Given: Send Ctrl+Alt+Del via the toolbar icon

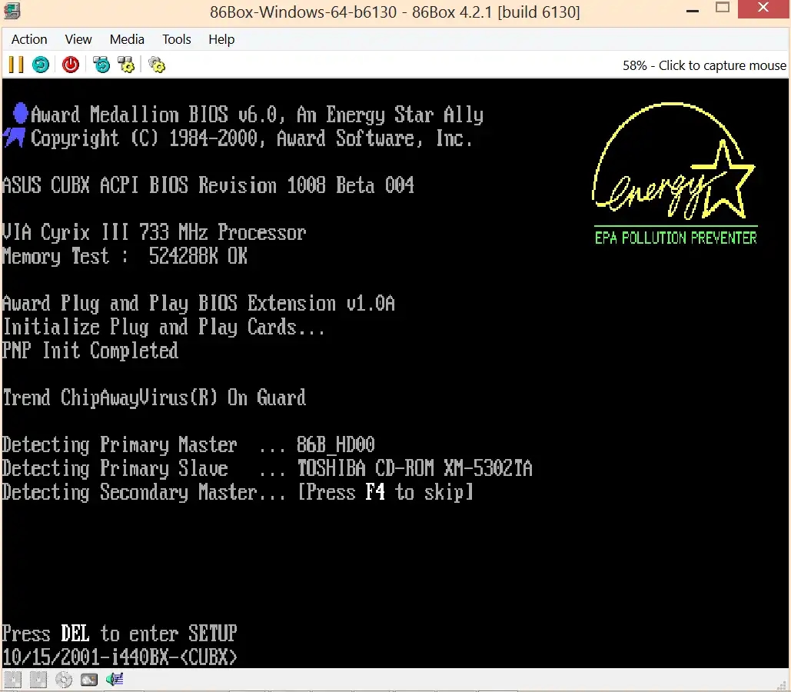Looking at the screenshot, I should tap(101, 65).
